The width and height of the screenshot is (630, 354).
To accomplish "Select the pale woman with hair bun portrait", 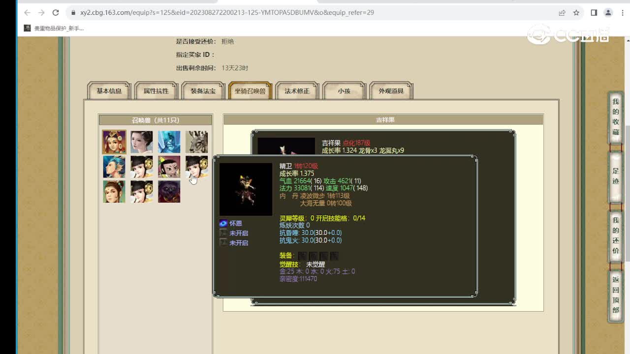I will coord(142,142).
